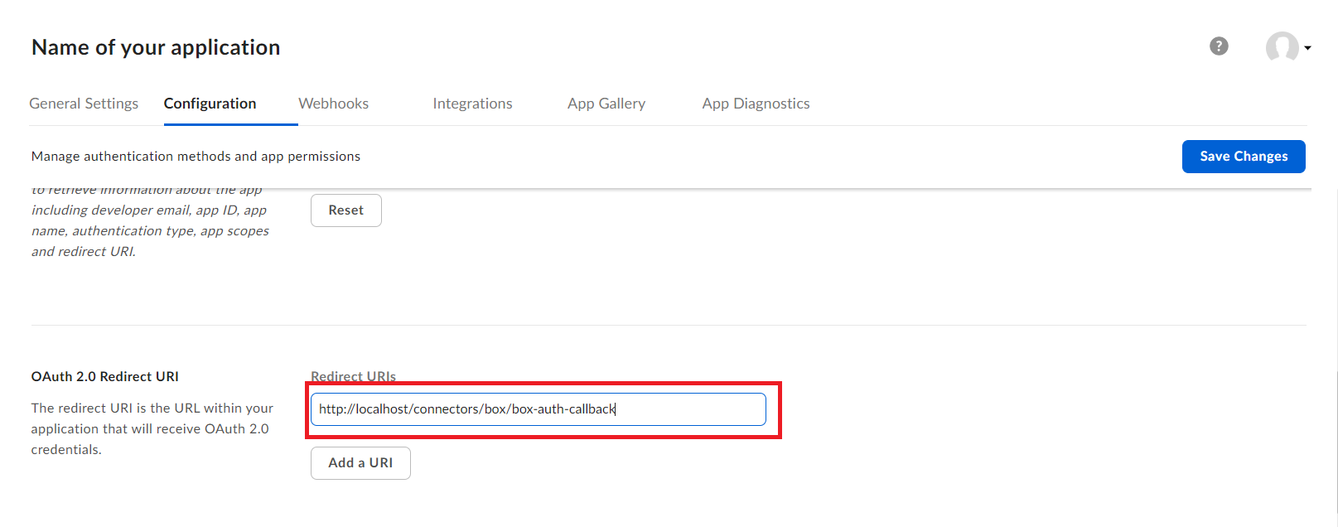
Task: Click the Reset button
Action: pyautogui.click(x=345, y=210)
